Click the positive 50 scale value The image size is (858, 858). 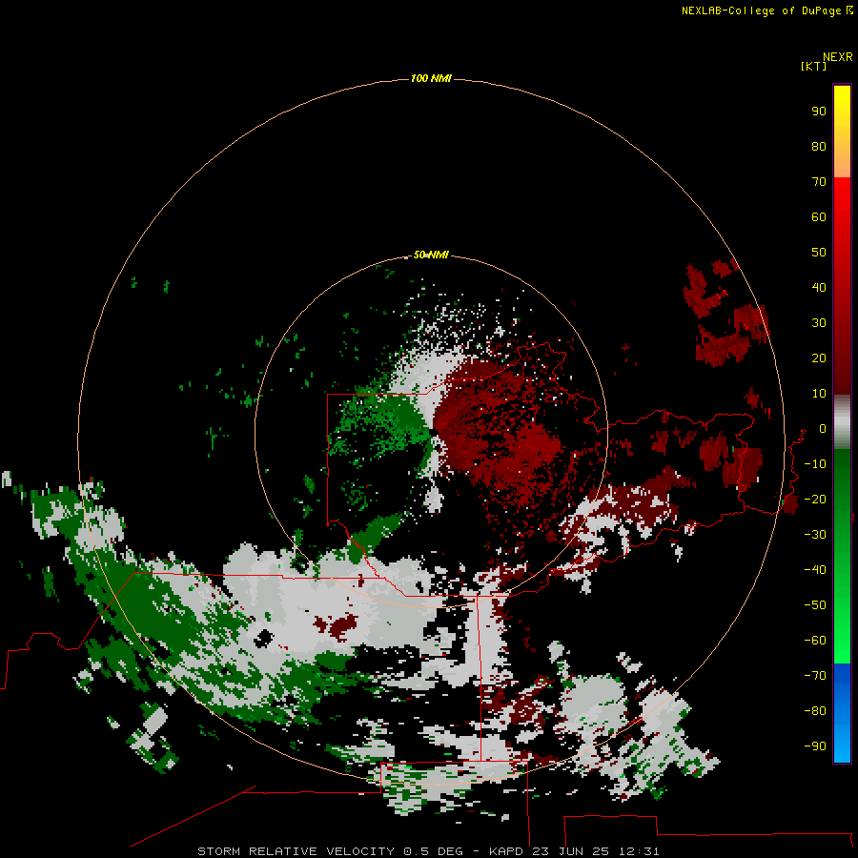click(819, 253)
